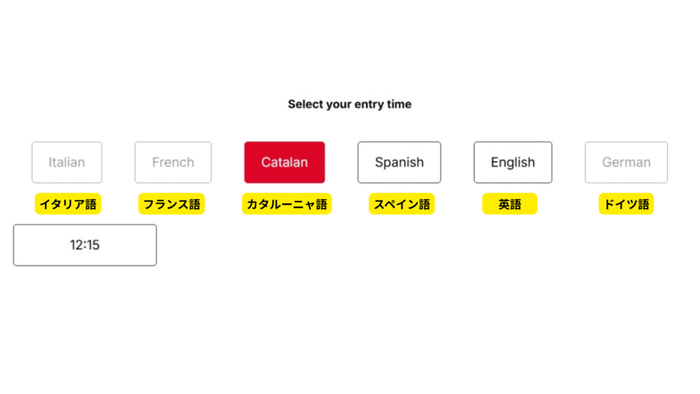Click the yellow イタリア語 label
This screenshot has height=394, width=700.
(68, 204)
